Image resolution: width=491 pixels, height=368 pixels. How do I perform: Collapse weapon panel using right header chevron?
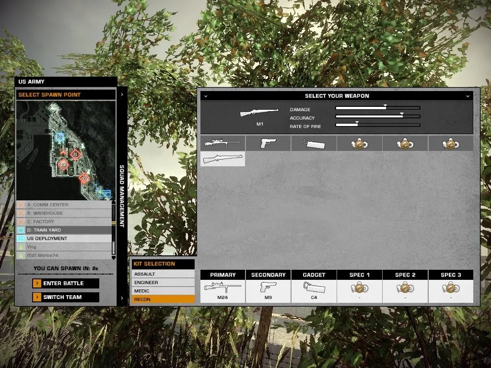(x=468, y=96)
